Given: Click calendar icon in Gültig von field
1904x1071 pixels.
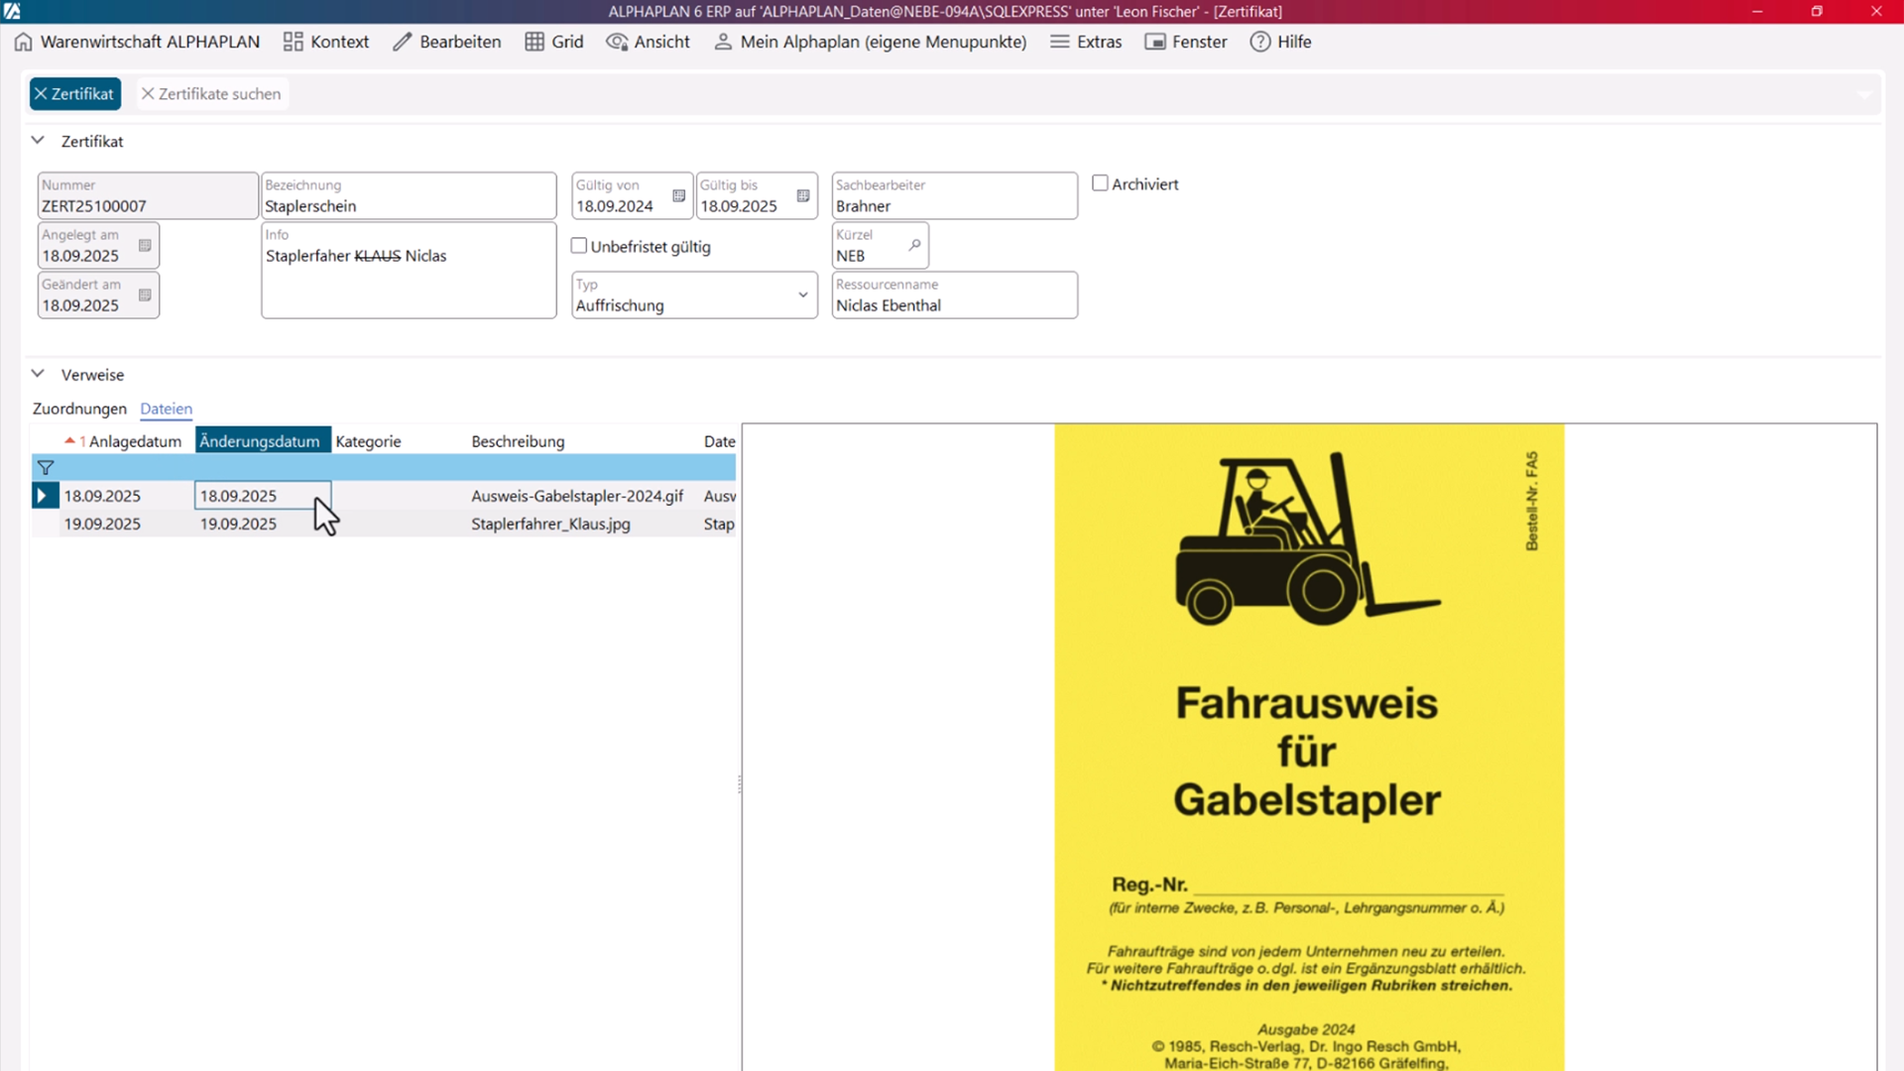Looking at the screenshot, I should pos(678,195).
